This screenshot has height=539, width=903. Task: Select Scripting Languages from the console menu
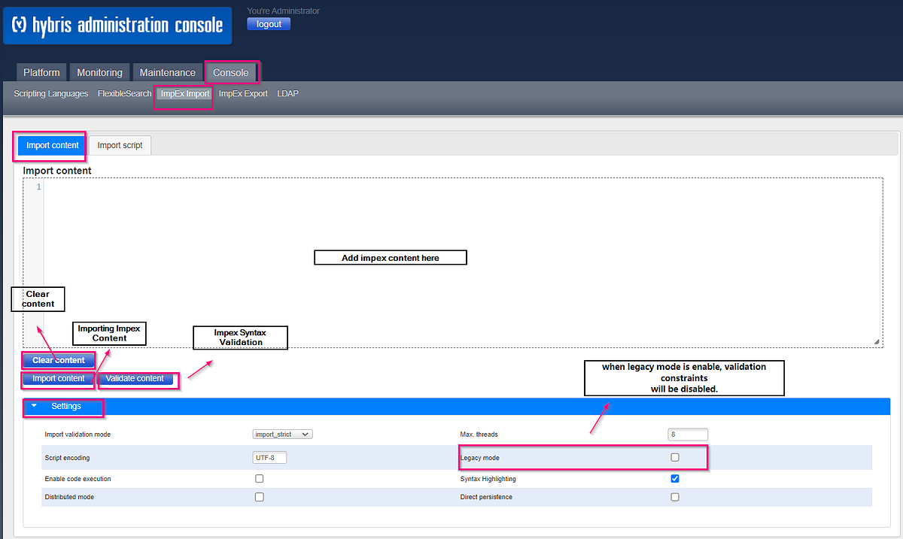pos(50,93)
